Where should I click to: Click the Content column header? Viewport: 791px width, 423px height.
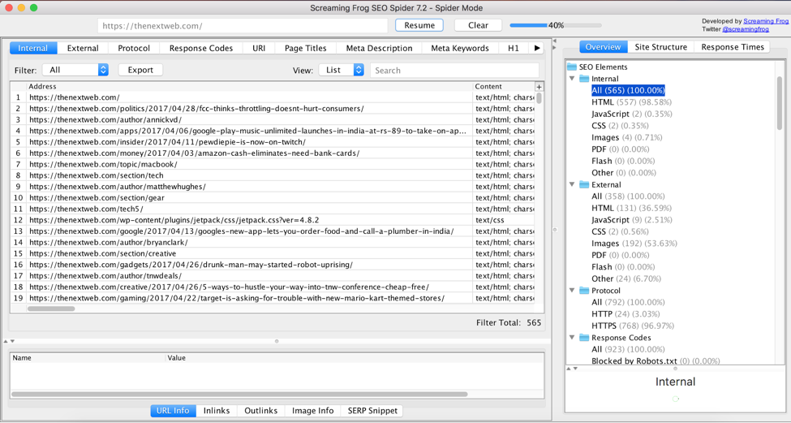504,86
